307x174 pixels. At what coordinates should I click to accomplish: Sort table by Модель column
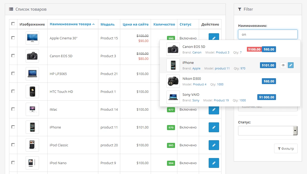[107, 24]
